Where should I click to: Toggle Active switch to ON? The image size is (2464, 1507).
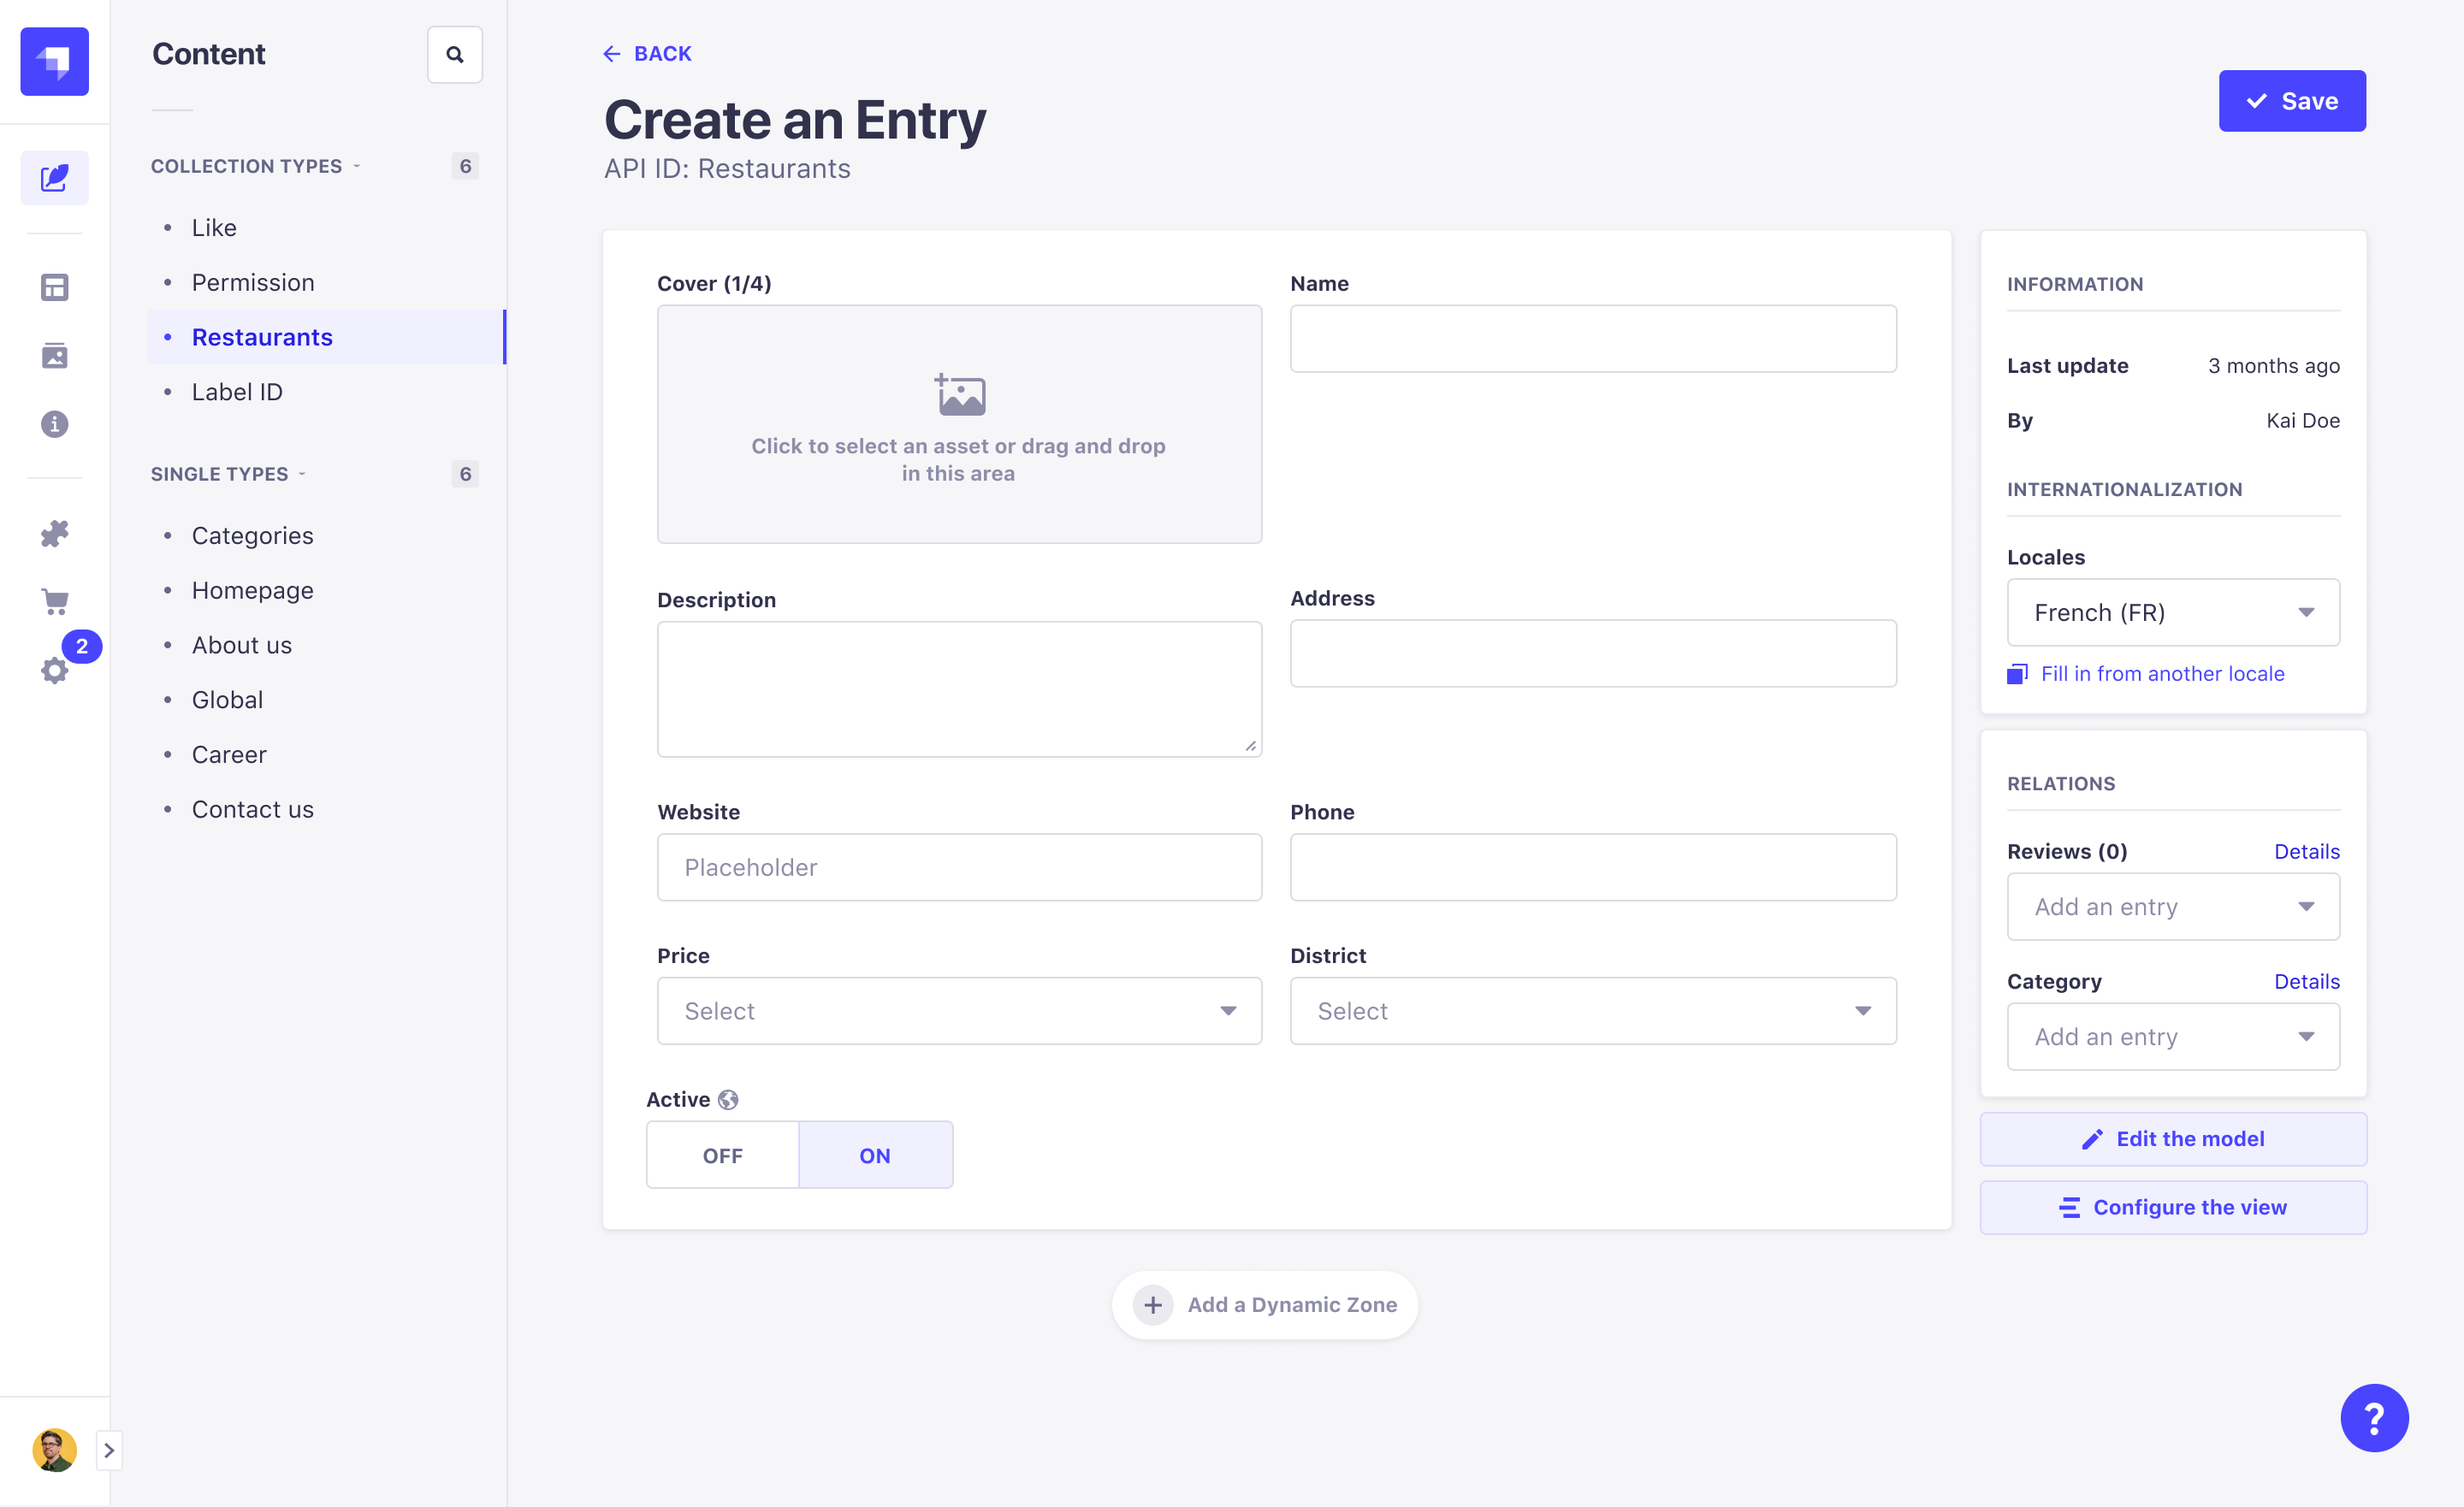click(x=876, y=1155)
